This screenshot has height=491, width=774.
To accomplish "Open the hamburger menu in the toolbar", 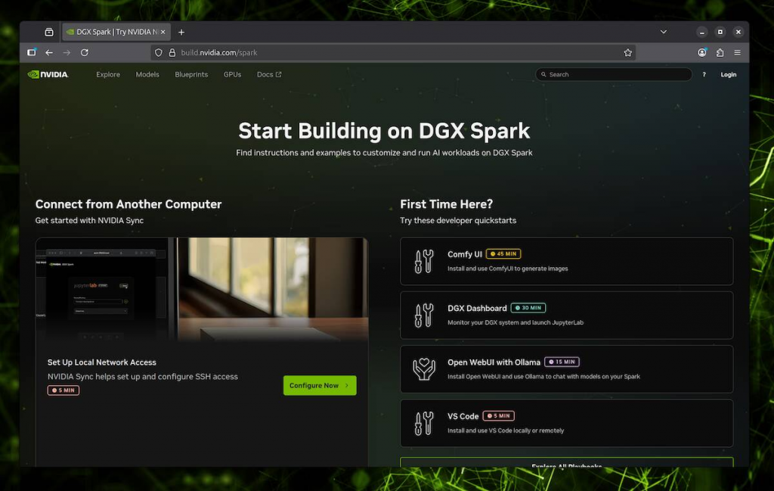I will click(x=737, y=52).
